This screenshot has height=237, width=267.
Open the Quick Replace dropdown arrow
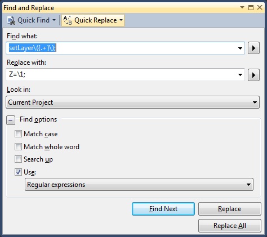[121, 20]
